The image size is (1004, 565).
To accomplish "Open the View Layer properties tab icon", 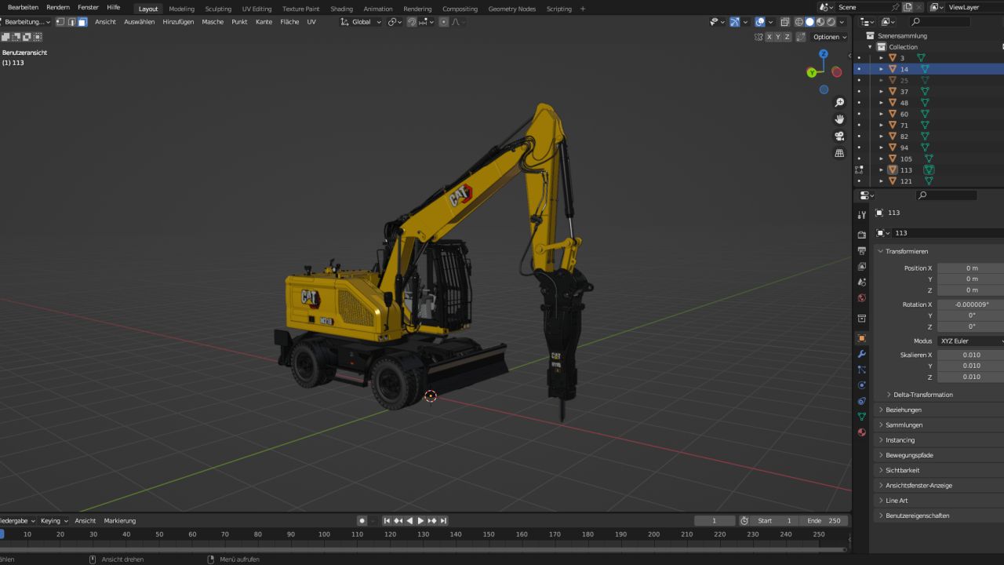I will (x=862, y=266).
